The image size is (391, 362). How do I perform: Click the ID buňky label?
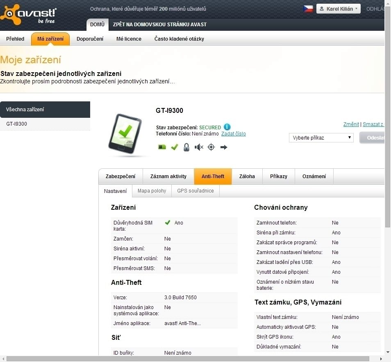pyautogui.click(x=124, y=353)
